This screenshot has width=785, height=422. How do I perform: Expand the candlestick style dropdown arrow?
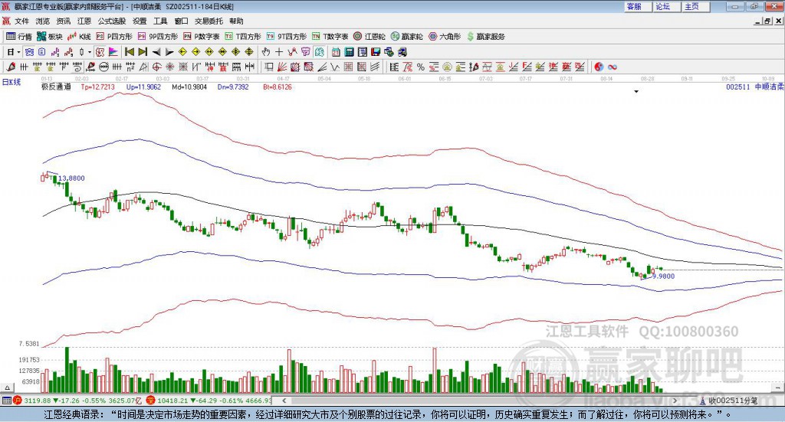point(90,52)
